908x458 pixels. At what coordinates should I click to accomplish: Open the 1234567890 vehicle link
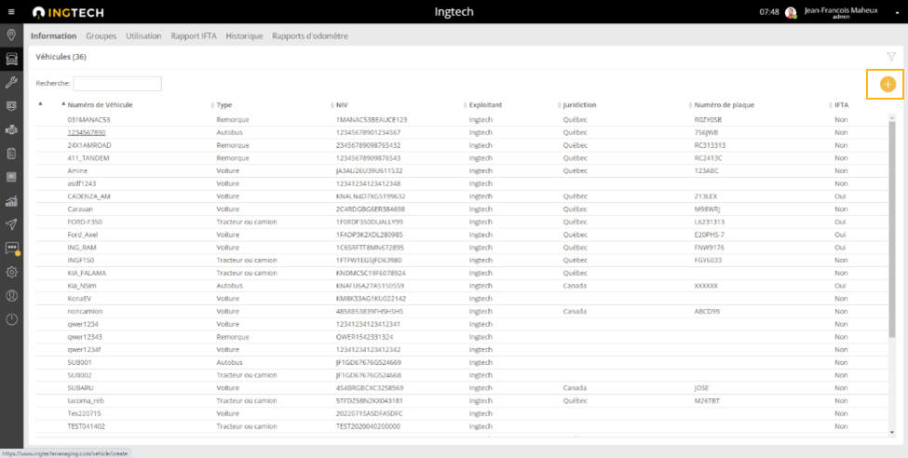(x=87, y=132)
